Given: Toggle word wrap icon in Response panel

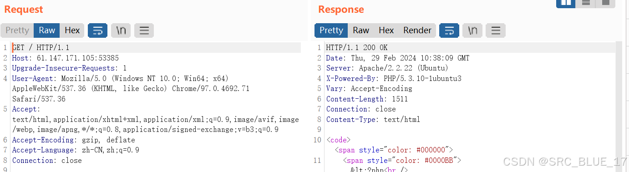Looking at the screenshot, I should coord(449,30).
